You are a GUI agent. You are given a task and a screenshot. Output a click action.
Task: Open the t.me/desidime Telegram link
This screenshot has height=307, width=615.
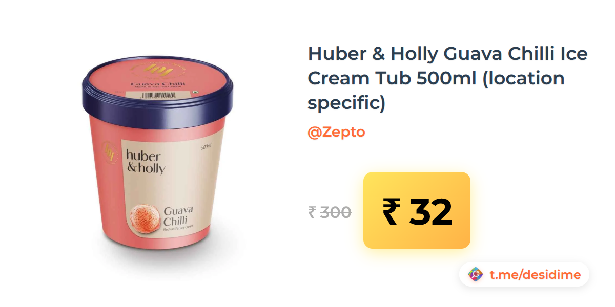pyautogui.click(x=535, y=275)
